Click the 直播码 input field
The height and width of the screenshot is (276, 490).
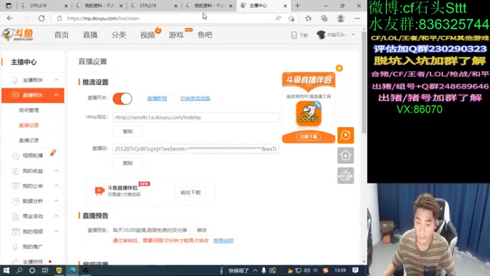(x=195, y=148)
